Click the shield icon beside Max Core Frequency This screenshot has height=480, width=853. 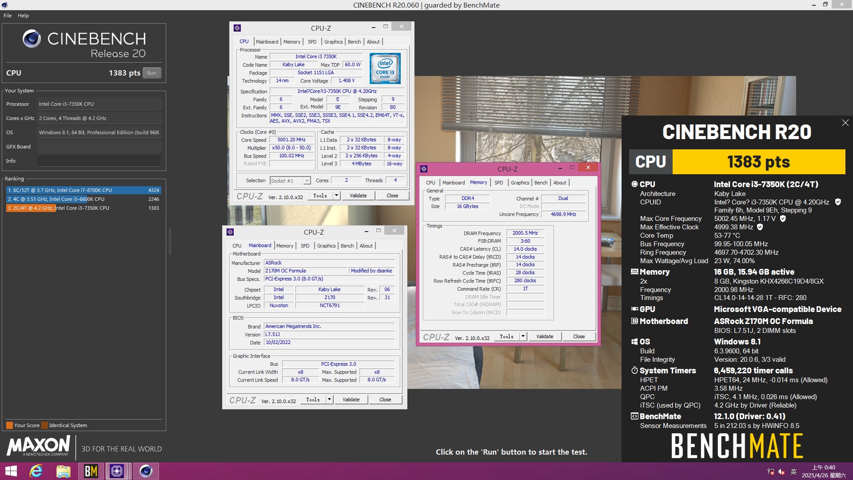tap(783, 218)
